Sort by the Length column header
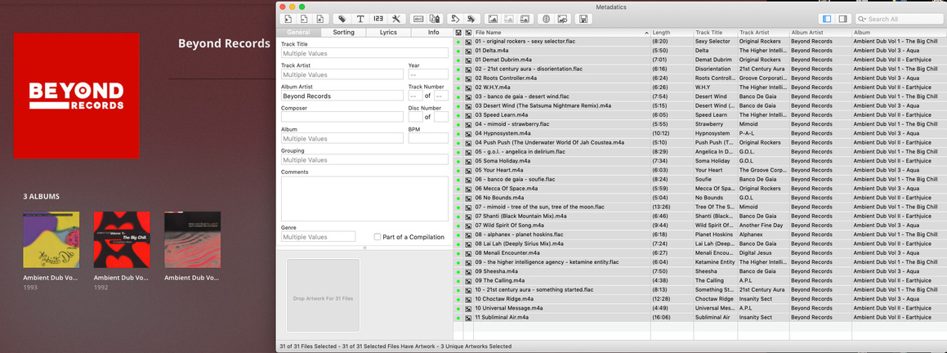This screenshot has height=353, width=947. (672, 33)
